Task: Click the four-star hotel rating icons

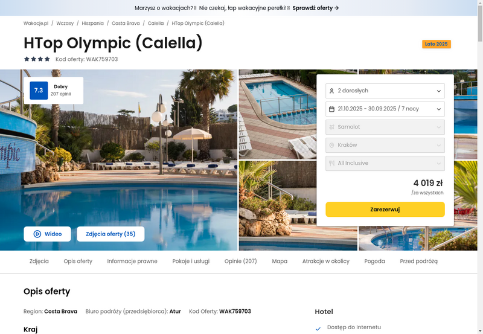Action: (x=37, y=59)
